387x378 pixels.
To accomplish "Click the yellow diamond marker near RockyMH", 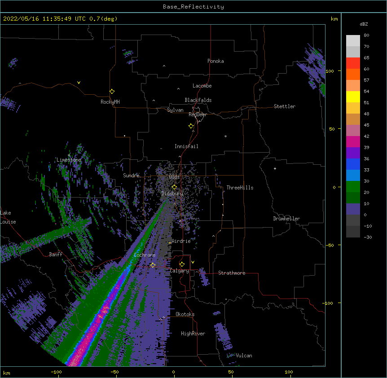I will click(x=112, y=92).
